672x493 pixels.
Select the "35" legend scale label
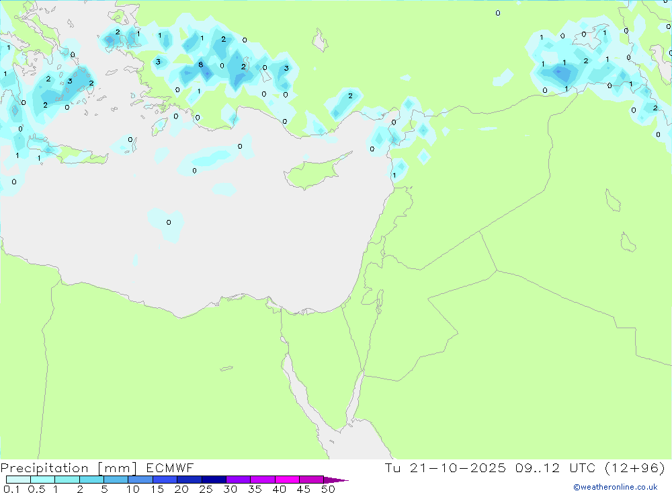(x=255, y=489)
